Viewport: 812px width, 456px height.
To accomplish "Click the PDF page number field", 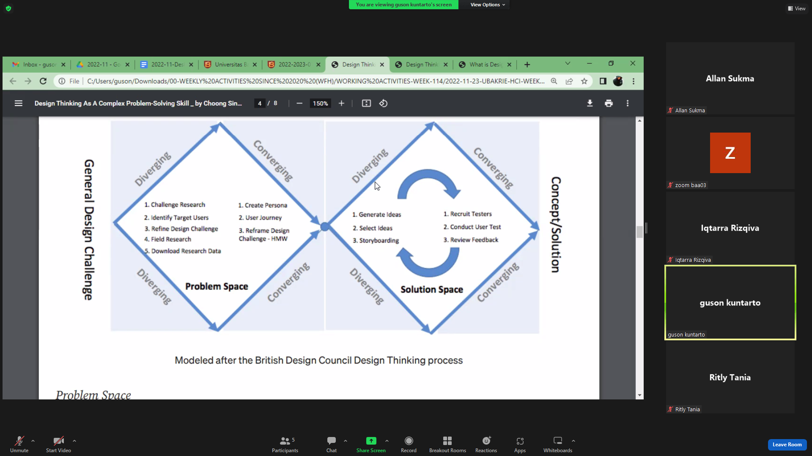I will click(260, 103).
